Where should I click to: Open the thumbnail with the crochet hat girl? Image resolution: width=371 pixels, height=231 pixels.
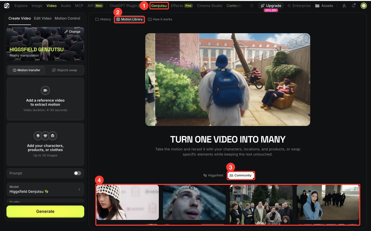pyautogui.click(x=127, y=202)
